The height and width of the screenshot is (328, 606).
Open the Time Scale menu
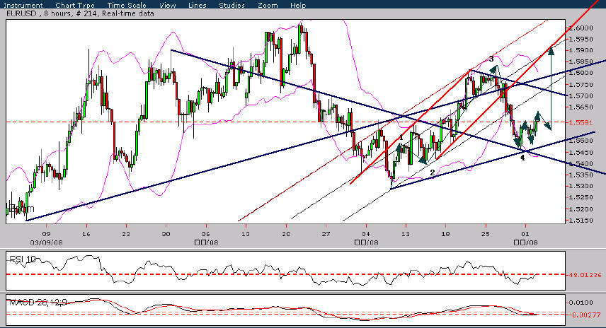click(127, 6)
